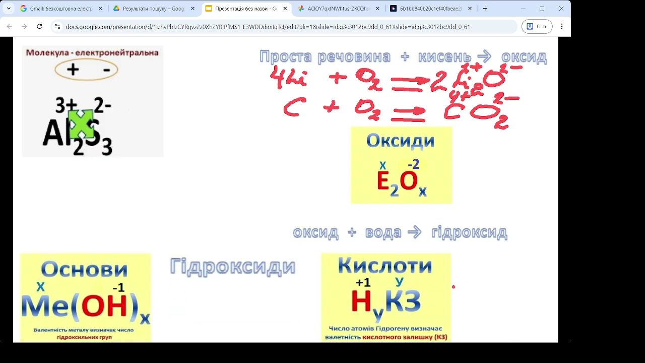Select the Презентація без назви tab

tap(247, 9)
